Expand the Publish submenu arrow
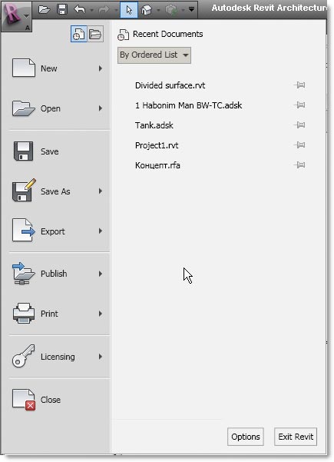The width and height of the screenshot is (334, 462). coord(101,274)
